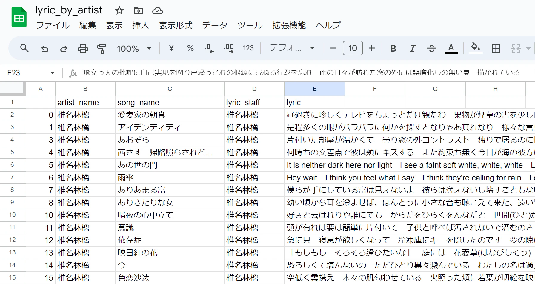Screen dimensions: 535x284
Task: Open the search menus magnifier icon
Action: click(x=24, y=48)
